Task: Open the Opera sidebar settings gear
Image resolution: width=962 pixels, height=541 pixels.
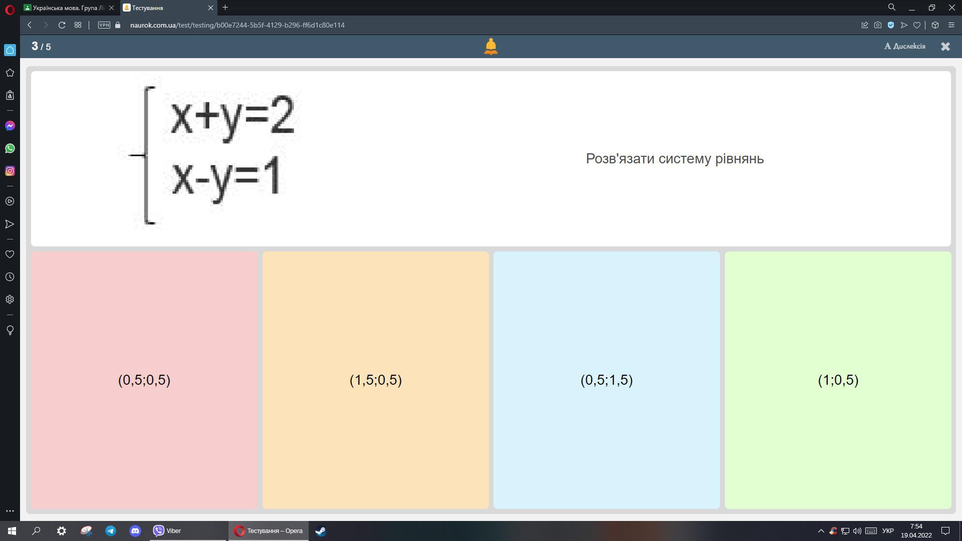Action: tap(10, 300)
